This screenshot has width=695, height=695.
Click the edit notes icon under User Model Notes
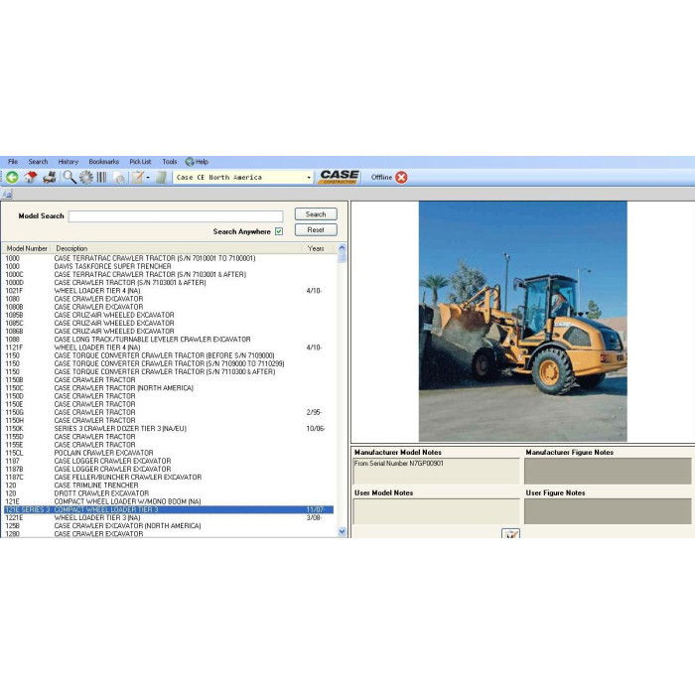[510, 533]
